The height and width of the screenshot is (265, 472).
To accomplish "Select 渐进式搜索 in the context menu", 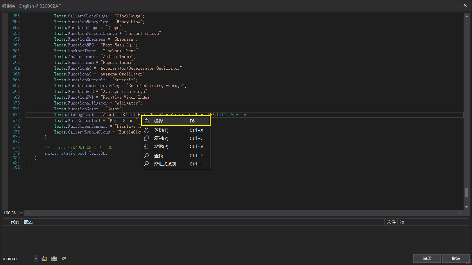I will tap(165, 163).
